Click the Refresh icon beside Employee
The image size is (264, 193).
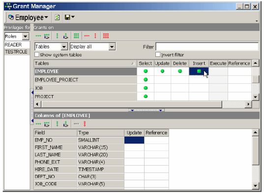coord(57,17)
